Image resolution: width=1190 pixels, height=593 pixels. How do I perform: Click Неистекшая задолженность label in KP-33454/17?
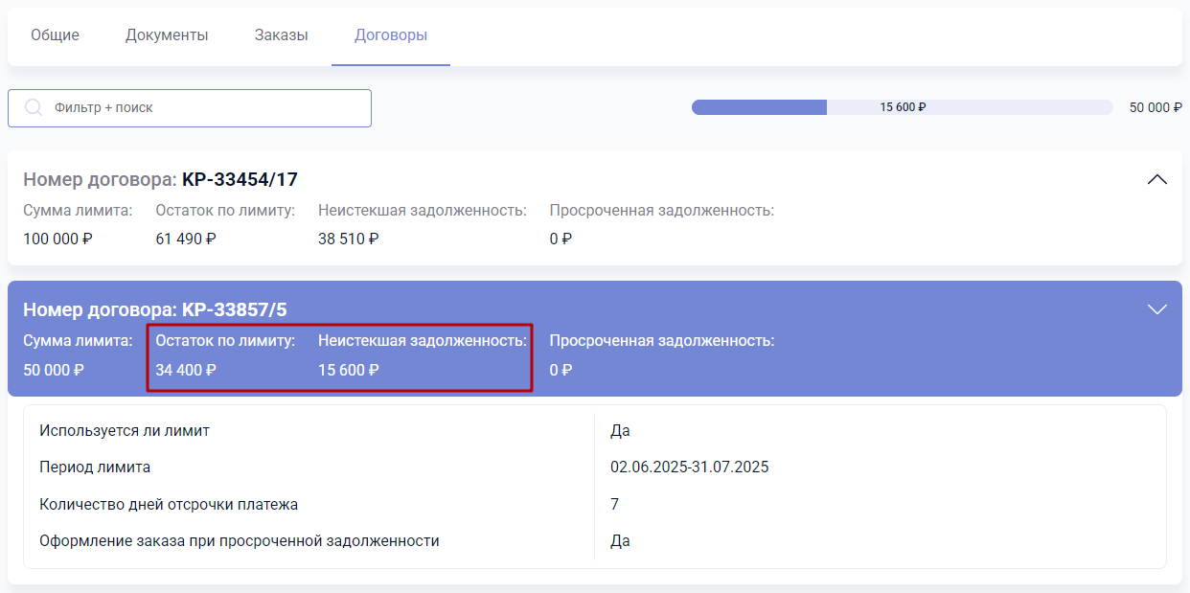[423, 210]
